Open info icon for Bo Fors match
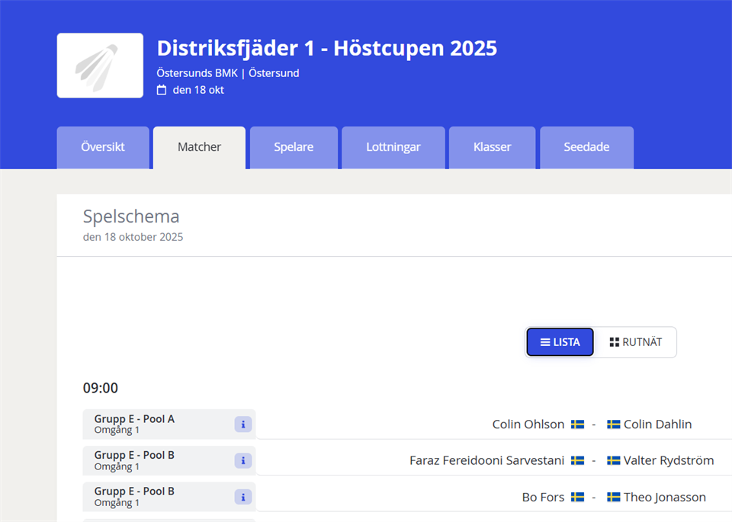Viewport: 732px width, 522px height. [242, 497]
